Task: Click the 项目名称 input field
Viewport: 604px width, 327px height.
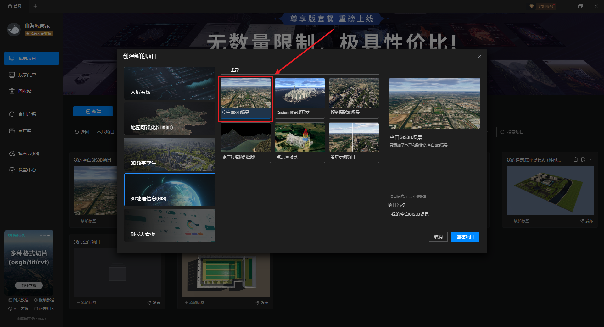Action: coord(433,214)
